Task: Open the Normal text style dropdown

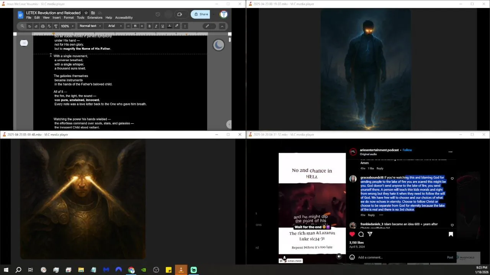Action: [x=90, y=26]
